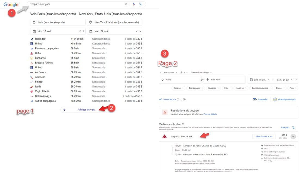Open the 'Plus' filter dropdown
This screenshot has height=172, width=299.
pyautogui.click(x=293, y=88)
